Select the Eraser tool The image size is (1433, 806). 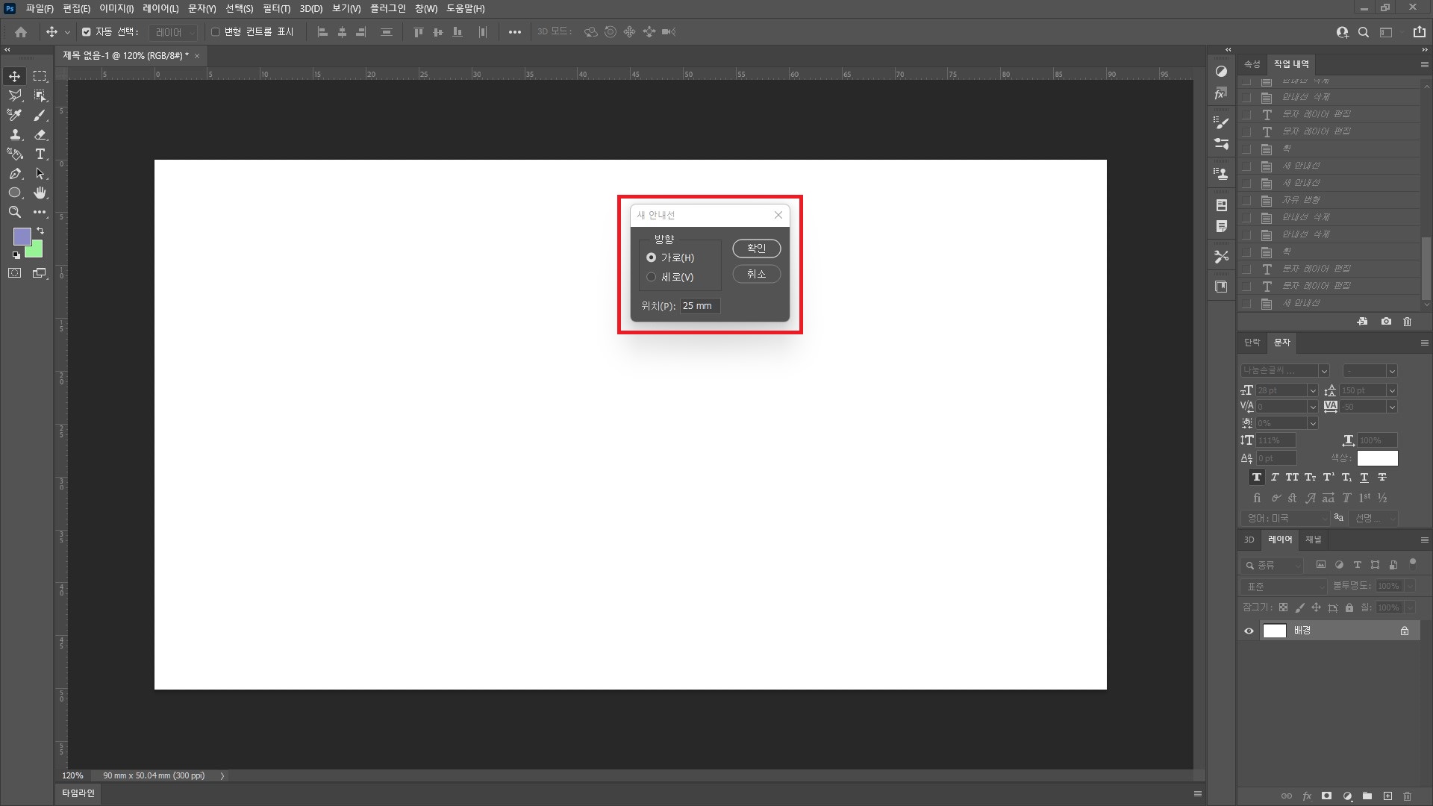pyautogui.click(x=40, y=135)
